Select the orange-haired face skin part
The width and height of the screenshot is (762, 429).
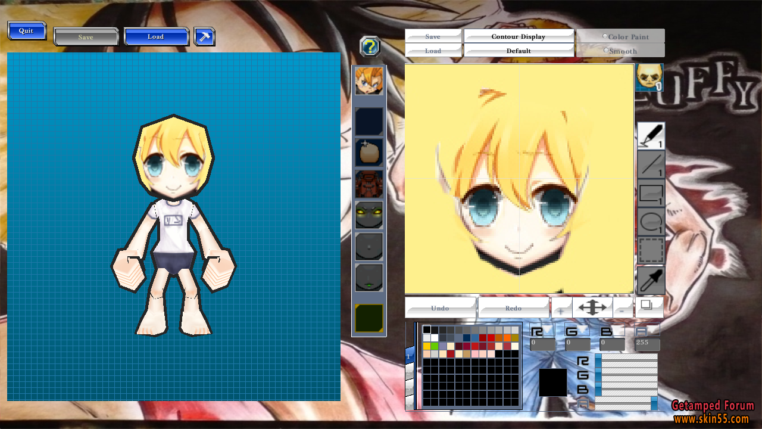[x=369, y=81]
